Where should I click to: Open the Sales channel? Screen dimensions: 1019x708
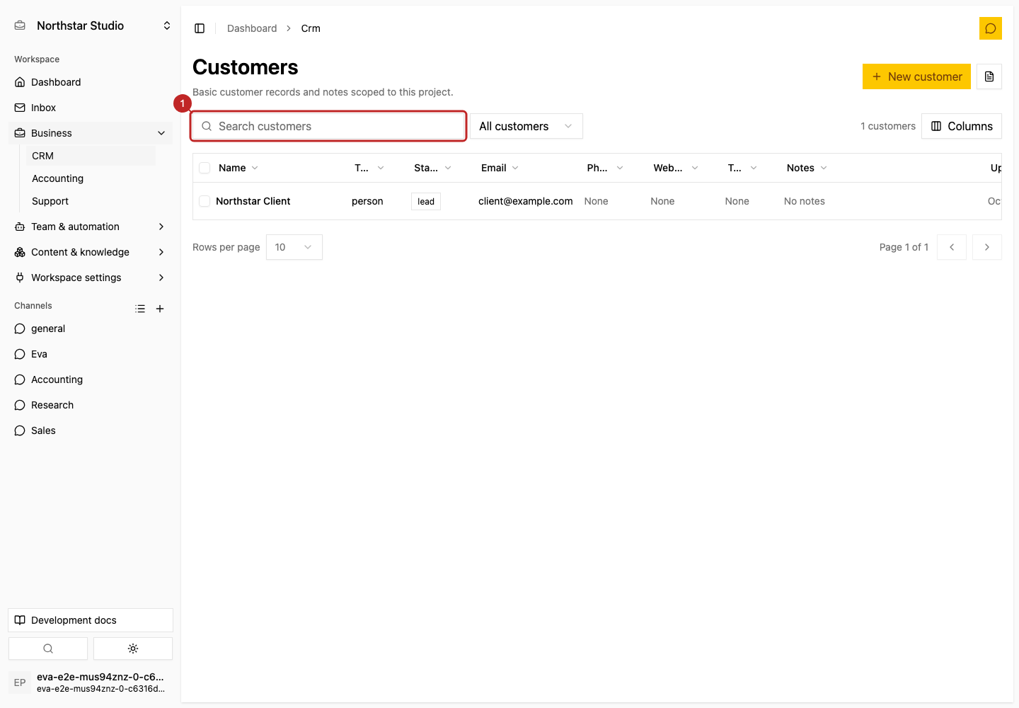[x=91, y=430]
